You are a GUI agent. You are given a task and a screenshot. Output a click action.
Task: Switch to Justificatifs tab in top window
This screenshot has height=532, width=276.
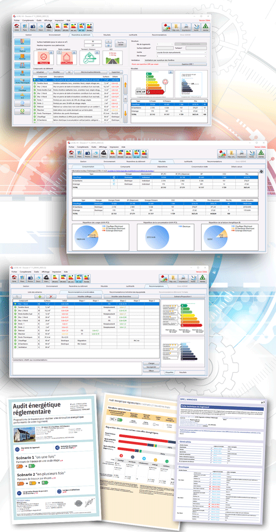pyautogui.click(x=134, y=35)
